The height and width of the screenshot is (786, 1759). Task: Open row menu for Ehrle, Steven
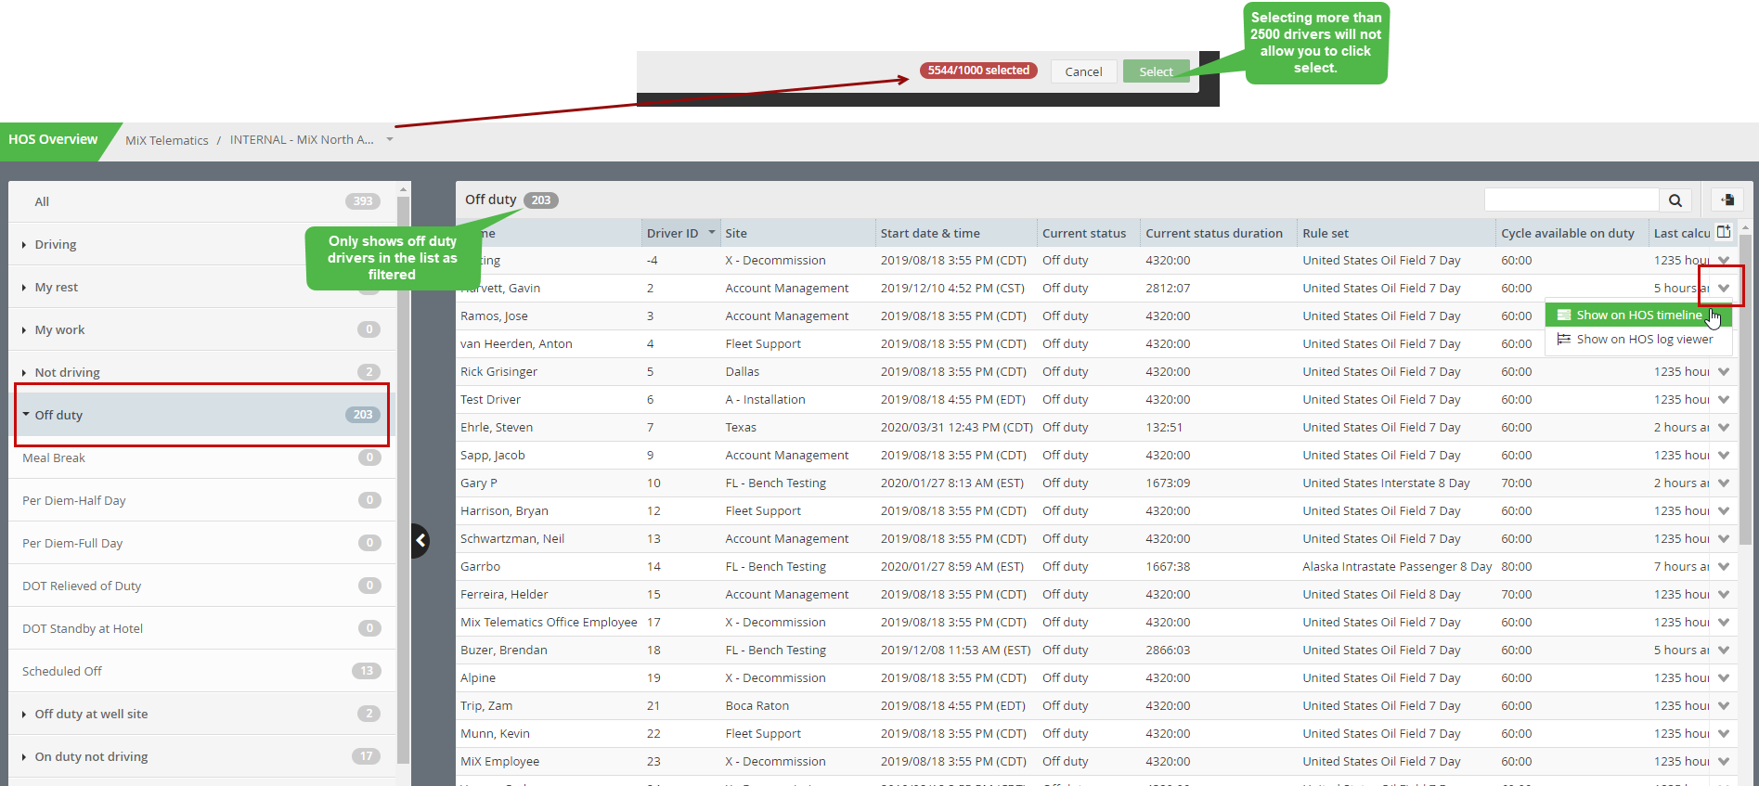tap(1724, 428)
